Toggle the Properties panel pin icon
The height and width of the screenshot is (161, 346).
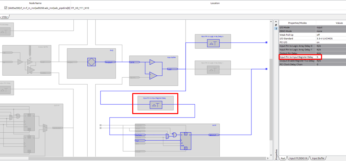tap(276, 29)
